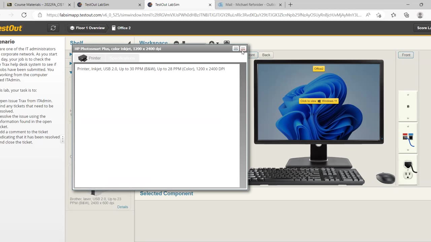Maximize the HP Photosmart Plus details dialog
431x242 pixels.
[236, 49]
